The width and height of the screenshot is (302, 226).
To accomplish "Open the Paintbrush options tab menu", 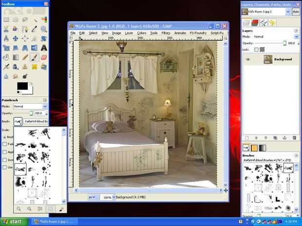I will pyautogui.click(x=45, y=100).
